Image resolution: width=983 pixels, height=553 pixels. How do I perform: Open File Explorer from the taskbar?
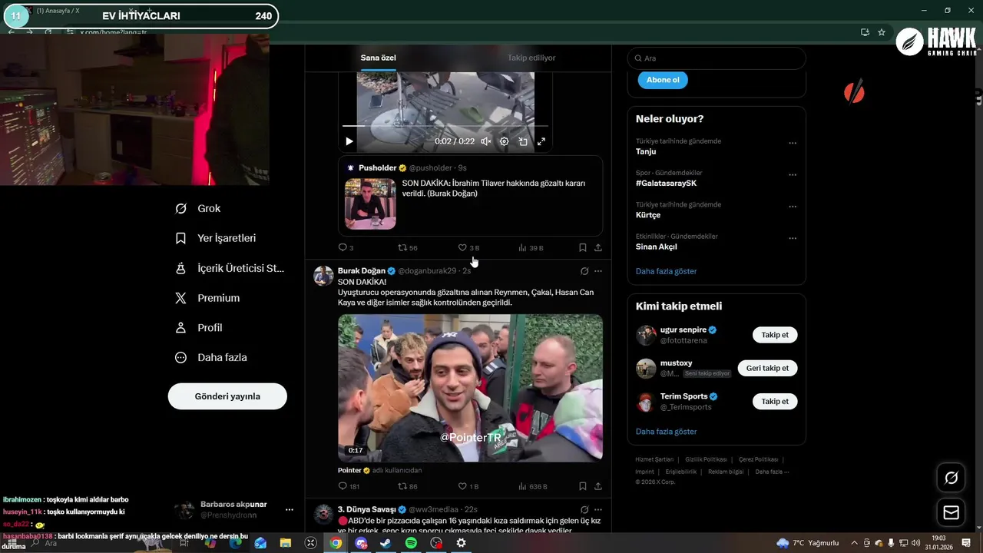[x=286, y=543]
